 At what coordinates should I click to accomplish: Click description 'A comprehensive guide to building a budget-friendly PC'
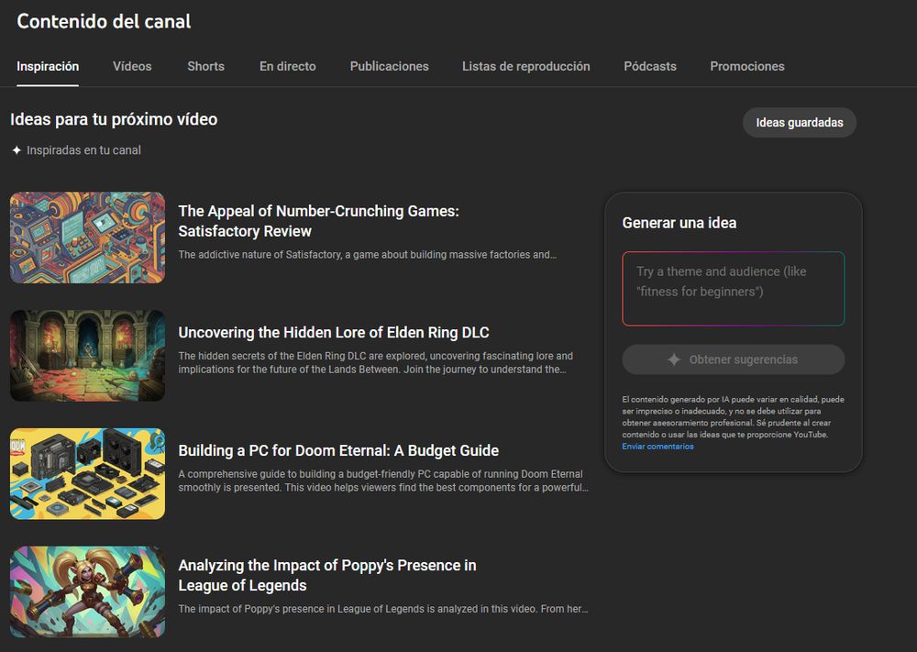click(383, 481)
